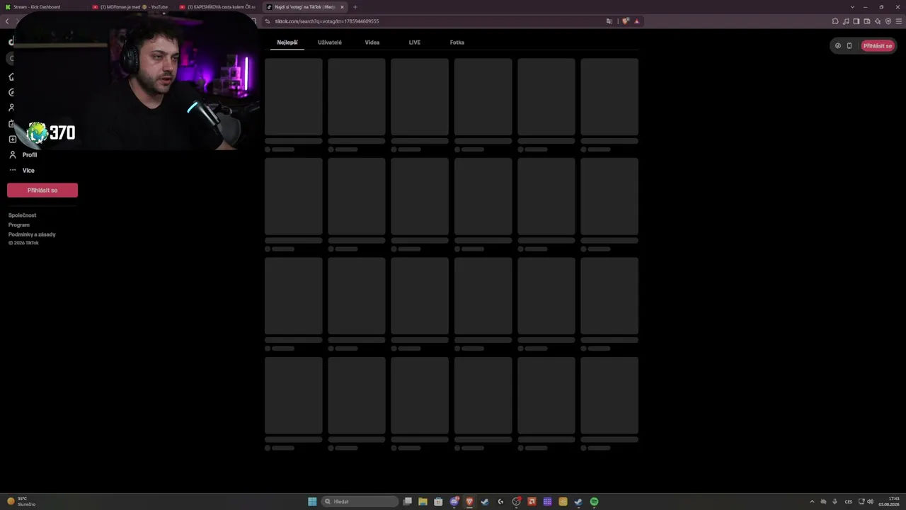Click the translate page icon in address bar
The image size is (906, 510).
click(609, 21)
